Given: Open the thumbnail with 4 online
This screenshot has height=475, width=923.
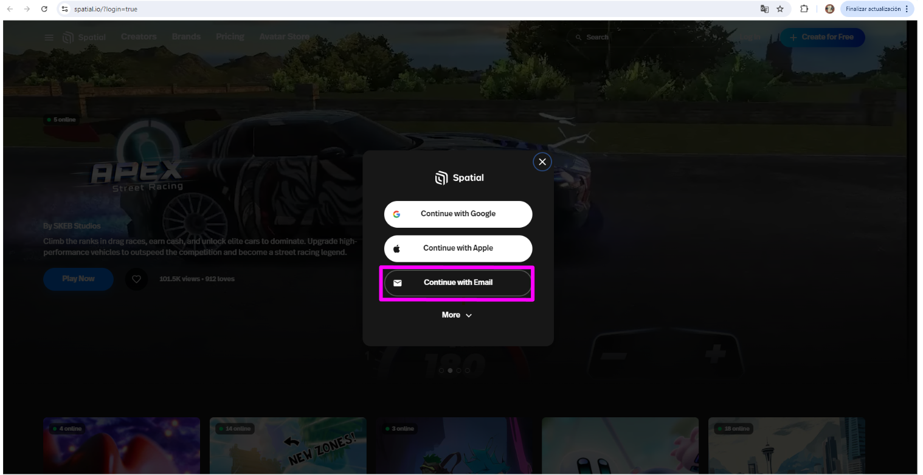Looking at the screenshot, I should point(122,446).
